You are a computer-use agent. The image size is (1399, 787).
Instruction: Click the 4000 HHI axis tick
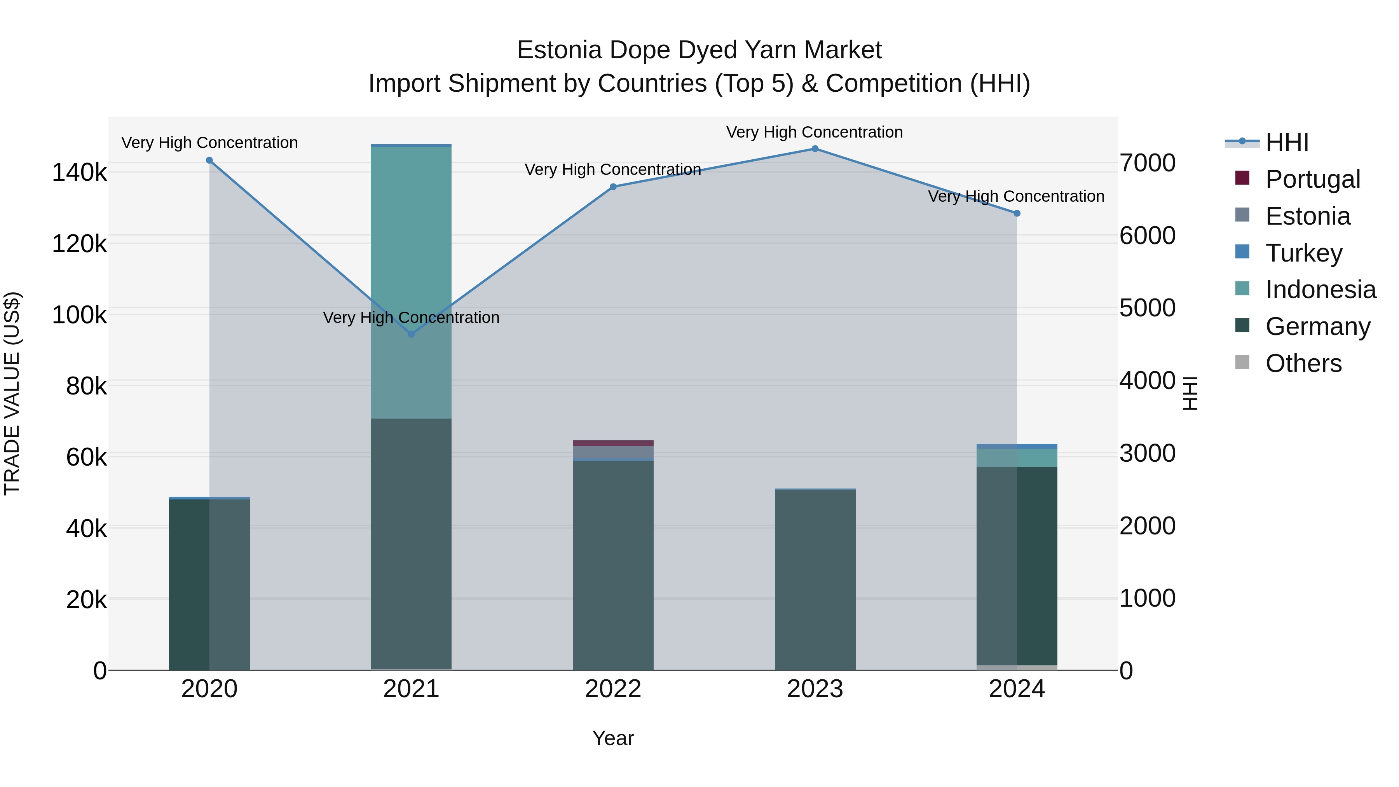1148,381
